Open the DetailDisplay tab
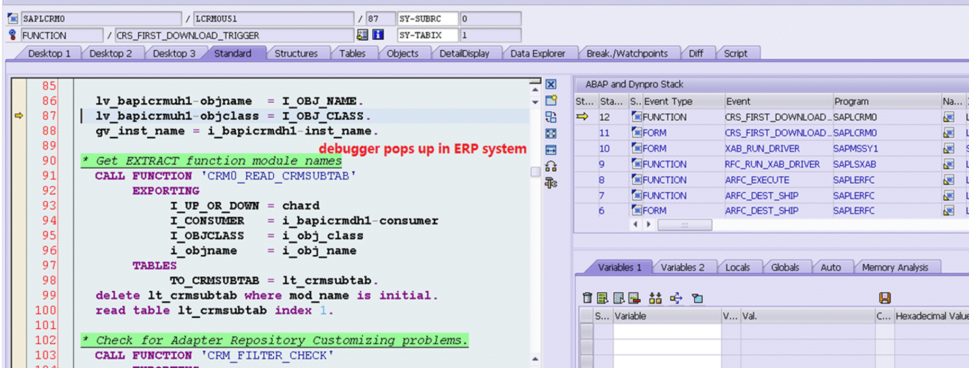The height and width of the screenshot is (368, 969). [464, 53]
